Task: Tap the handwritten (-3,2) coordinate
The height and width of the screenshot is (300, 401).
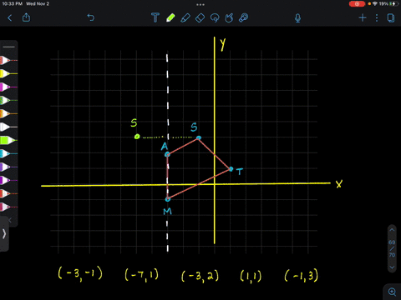Action: pos(200,276)
